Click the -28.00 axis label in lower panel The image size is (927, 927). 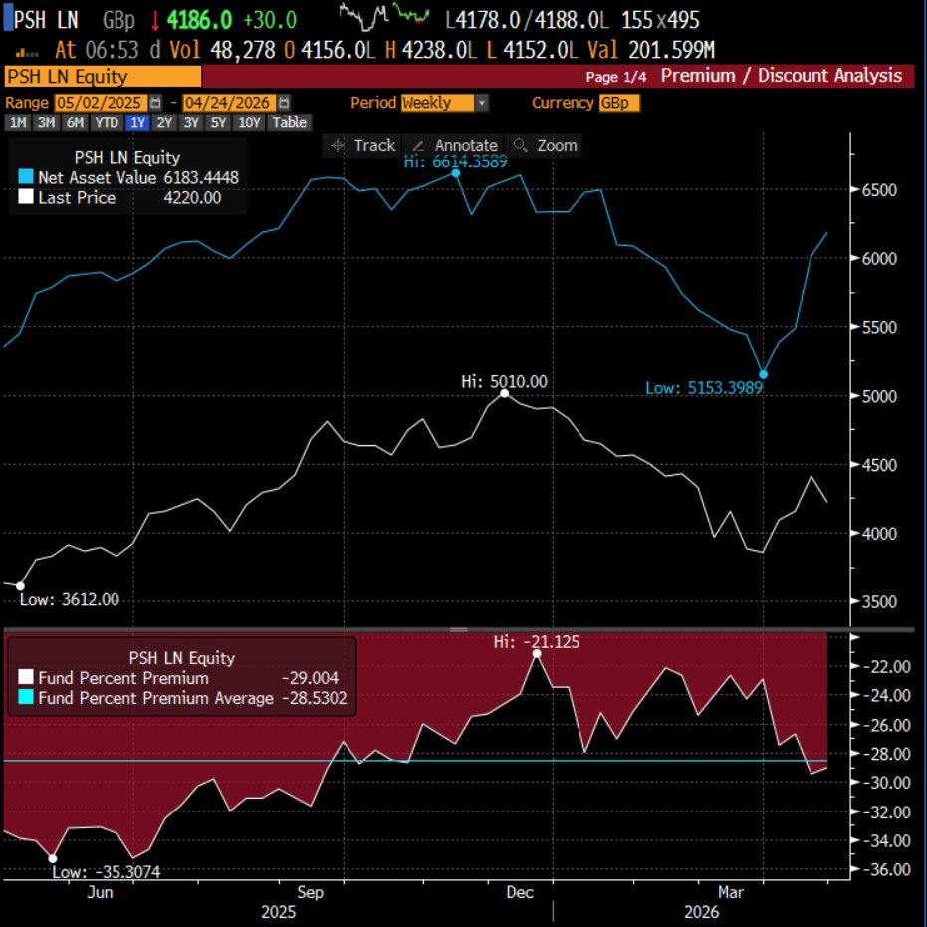(x=886, y=754)
